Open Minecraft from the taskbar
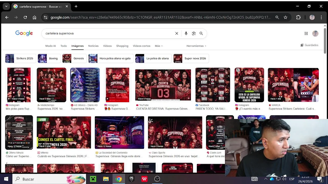Viewport: 328px width, 184px height. 93,179
